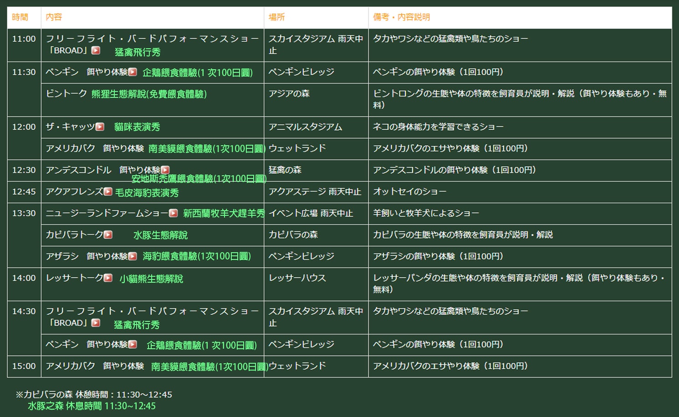Select the レッサーパンダの生態 description text

(519, 283)
